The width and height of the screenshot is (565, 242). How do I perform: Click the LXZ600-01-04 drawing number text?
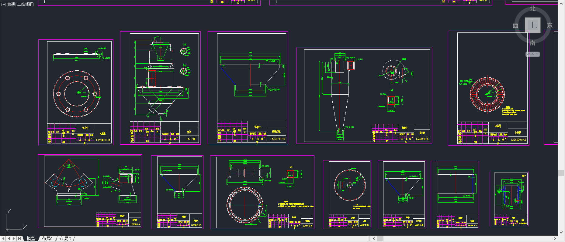(x=103, y=140)
